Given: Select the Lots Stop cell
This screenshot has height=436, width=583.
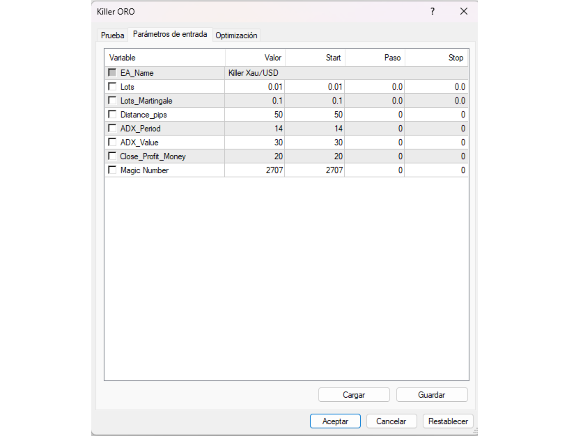Looking at the screenshot, I should [436, 87].
